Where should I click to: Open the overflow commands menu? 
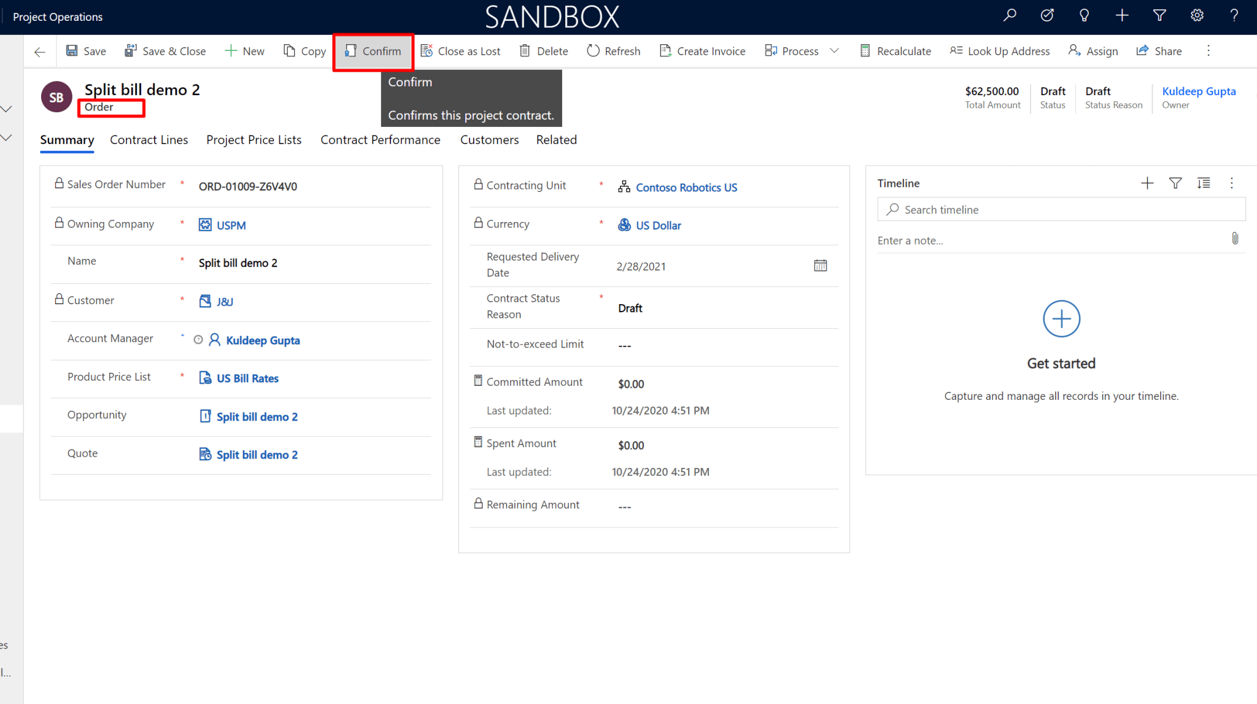click(x=1208, y=51)
